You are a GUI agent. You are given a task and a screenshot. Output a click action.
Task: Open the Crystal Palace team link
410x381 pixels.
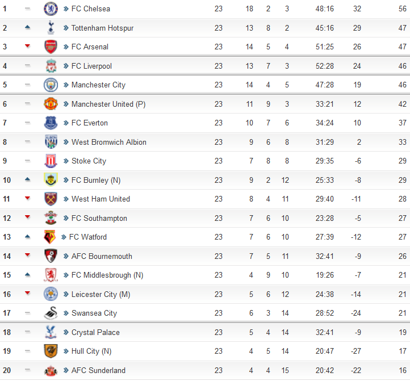coord(95,332)
